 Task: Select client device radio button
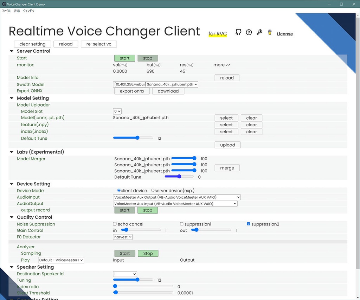[x=119, y=190]
